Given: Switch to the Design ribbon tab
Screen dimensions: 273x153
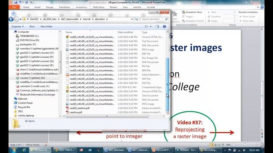Looking at the screenshot, I should (49, 7).
